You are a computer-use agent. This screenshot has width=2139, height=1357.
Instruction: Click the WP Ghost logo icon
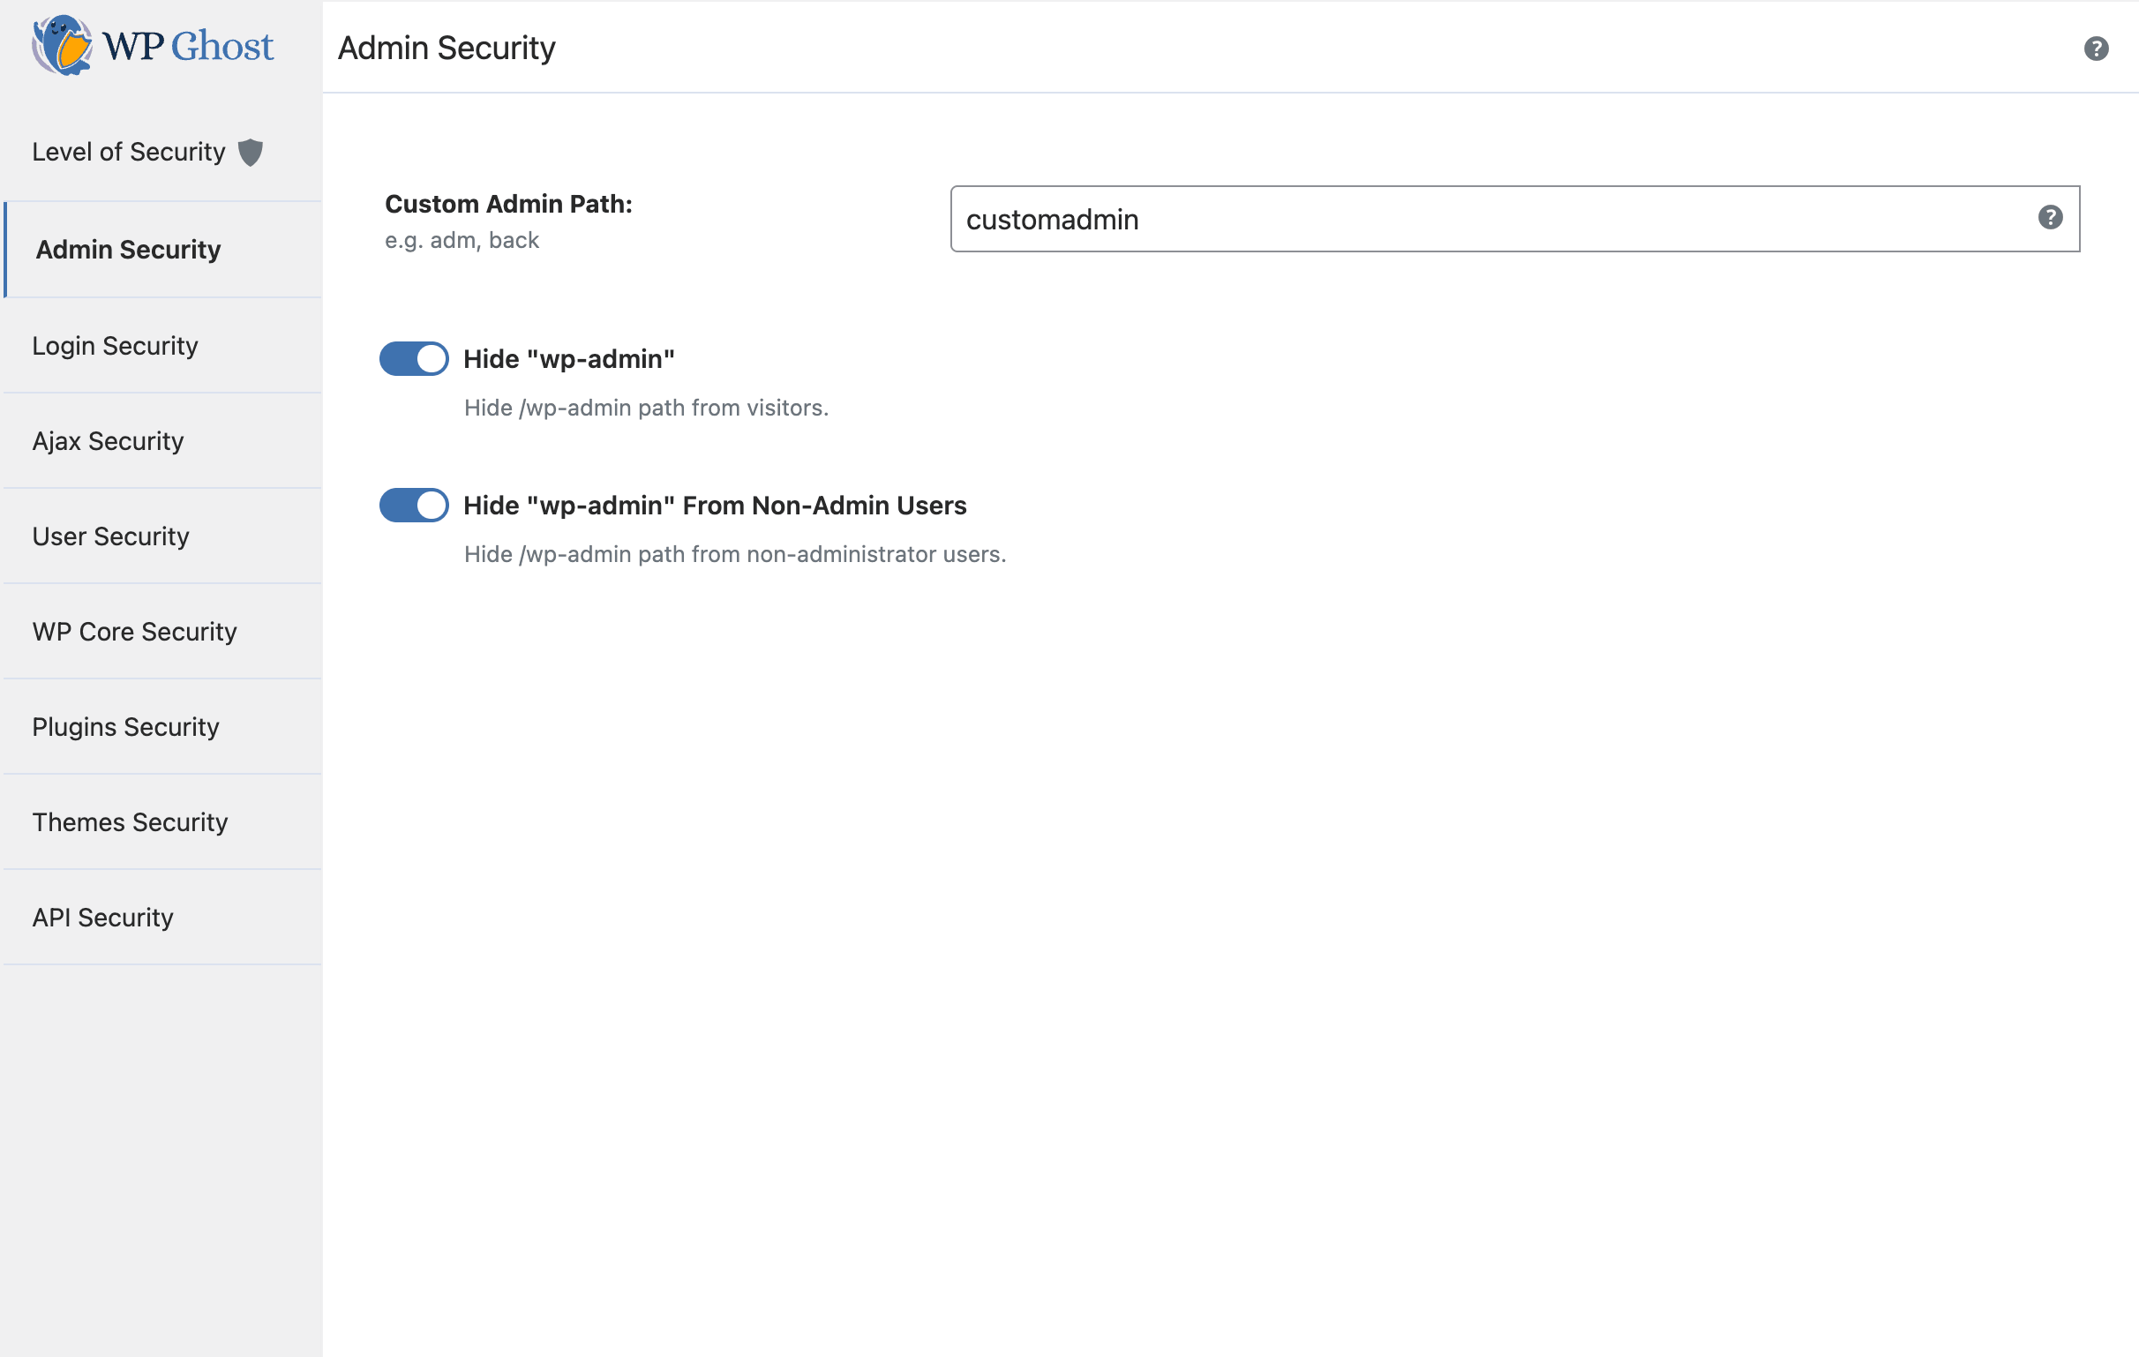click(x=61, y=45)
